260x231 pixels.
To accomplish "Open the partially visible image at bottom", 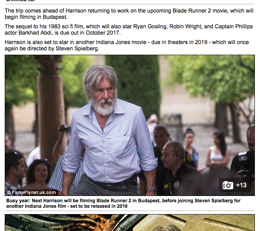I will [x=130, y=222].
